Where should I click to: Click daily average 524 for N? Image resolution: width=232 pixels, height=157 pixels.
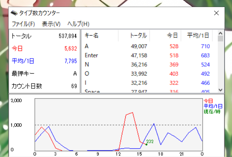point(205,64)
